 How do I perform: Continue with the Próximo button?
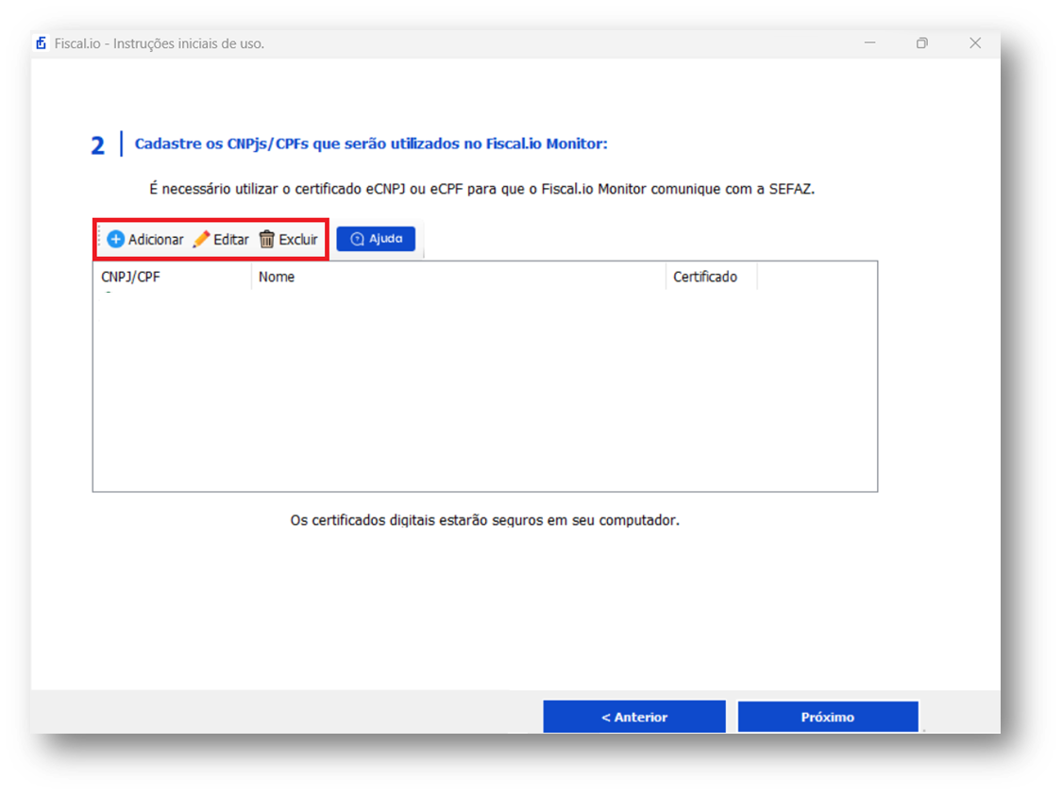coord(828,717)
